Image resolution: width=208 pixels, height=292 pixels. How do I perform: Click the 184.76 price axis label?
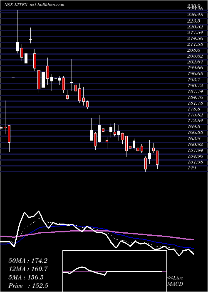(x=194, y=97)
